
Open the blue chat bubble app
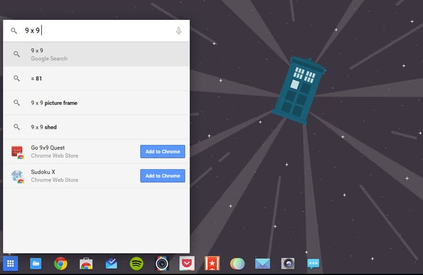click(313, 263)
